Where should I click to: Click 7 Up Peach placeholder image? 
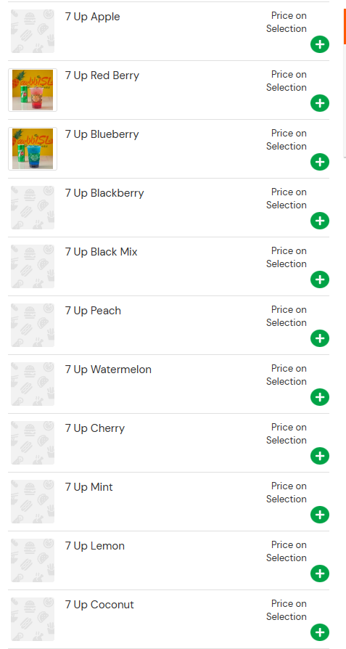(x=33, y=325)
